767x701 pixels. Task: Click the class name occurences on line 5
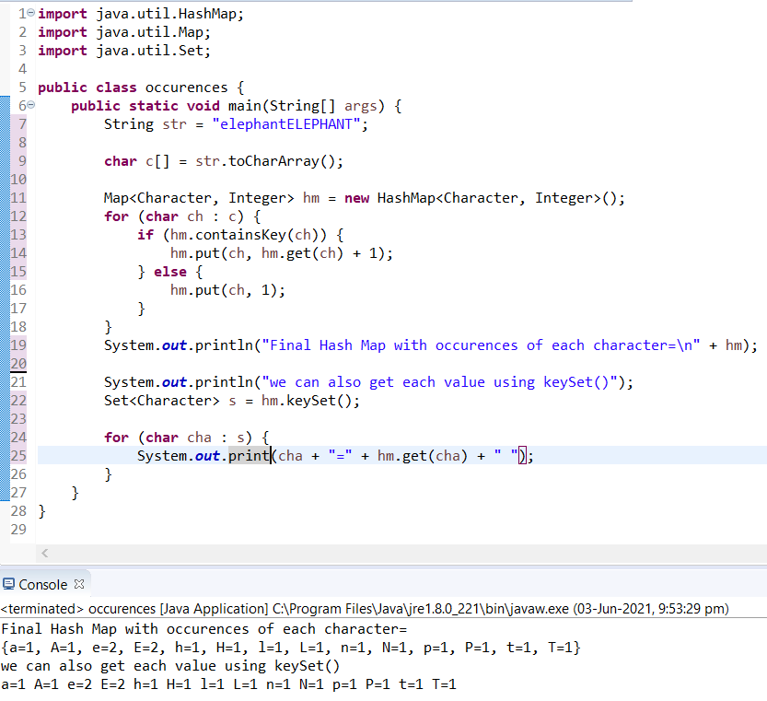point(186,88)
